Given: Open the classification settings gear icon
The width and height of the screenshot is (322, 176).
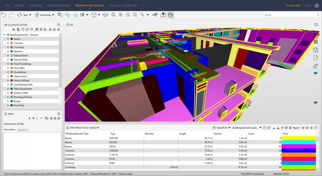Looking at the screenshot, I should click(x=41, y=30).
